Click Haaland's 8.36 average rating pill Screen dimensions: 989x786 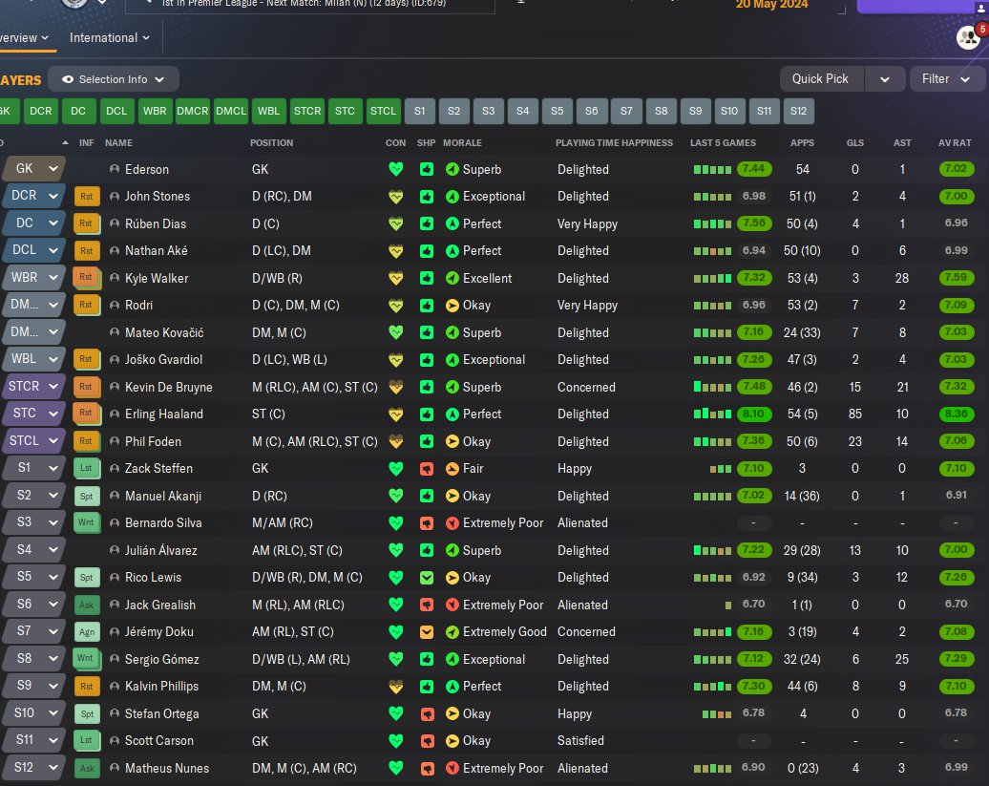956,414
